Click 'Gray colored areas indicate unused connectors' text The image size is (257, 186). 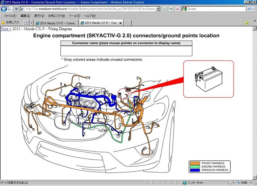click(103, 60)
